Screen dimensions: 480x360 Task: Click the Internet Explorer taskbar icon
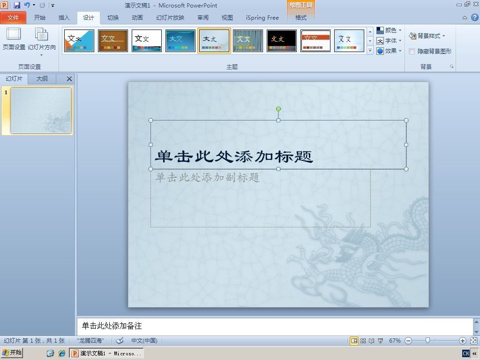62,353
